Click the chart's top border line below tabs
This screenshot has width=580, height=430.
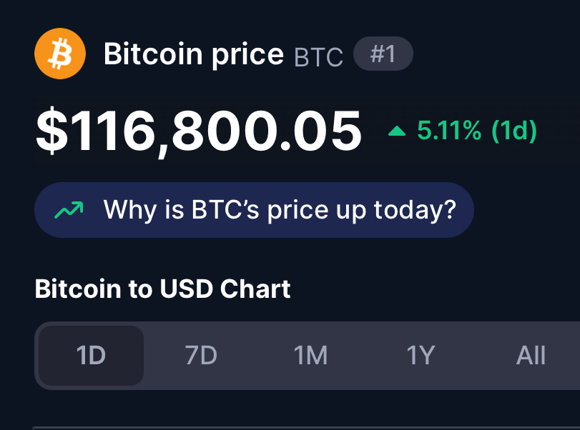coord(306,428)
